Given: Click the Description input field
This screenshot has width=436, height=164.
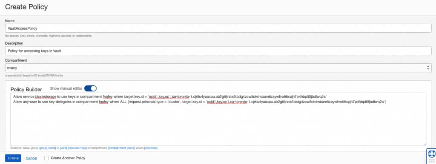Looking at the screenshot, I should (218, 51).
